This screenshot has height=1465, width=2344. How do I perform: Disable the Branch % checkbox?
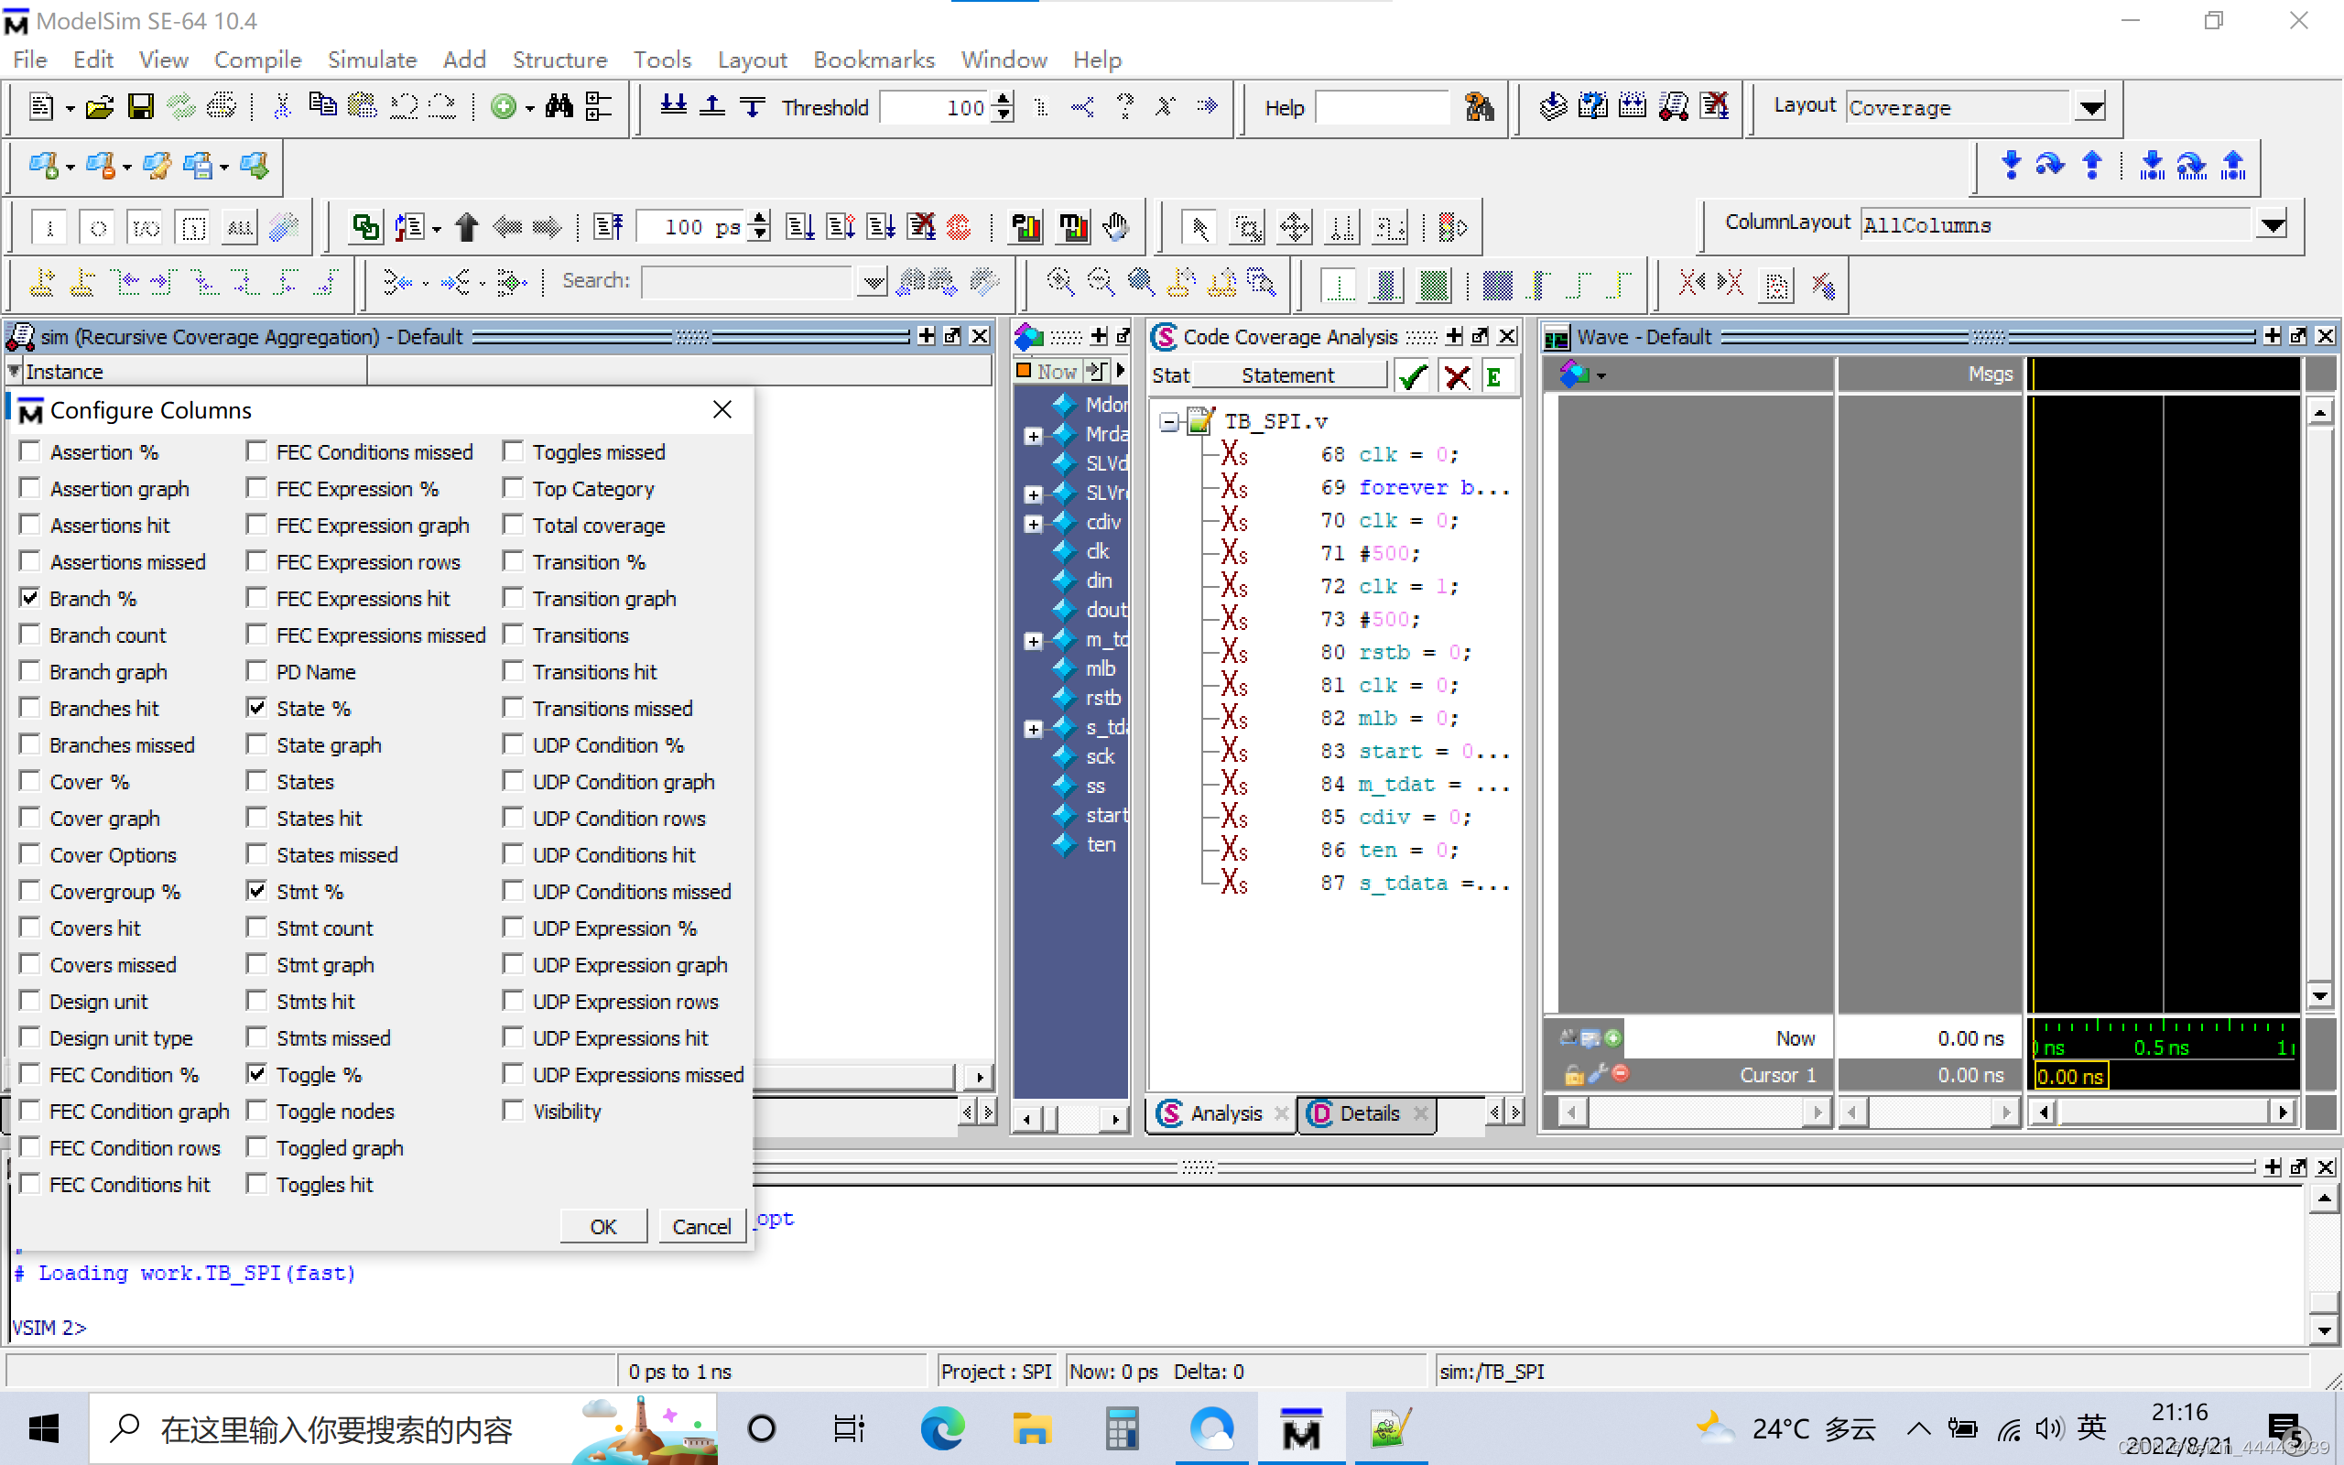coord(29,598)
